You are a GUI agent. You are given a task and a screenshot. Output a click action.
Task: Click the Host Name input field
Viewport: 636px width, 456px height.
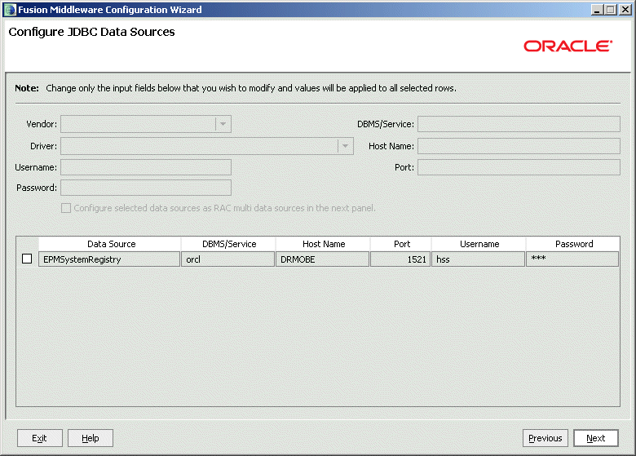click(519, 146)
